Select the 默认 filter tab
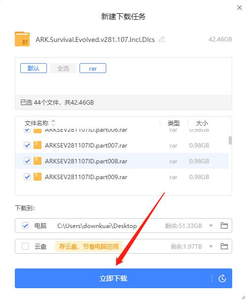Image resolution: width=247 pixels, height=303 pixels. pyautogui.click(x=34, y=68)
